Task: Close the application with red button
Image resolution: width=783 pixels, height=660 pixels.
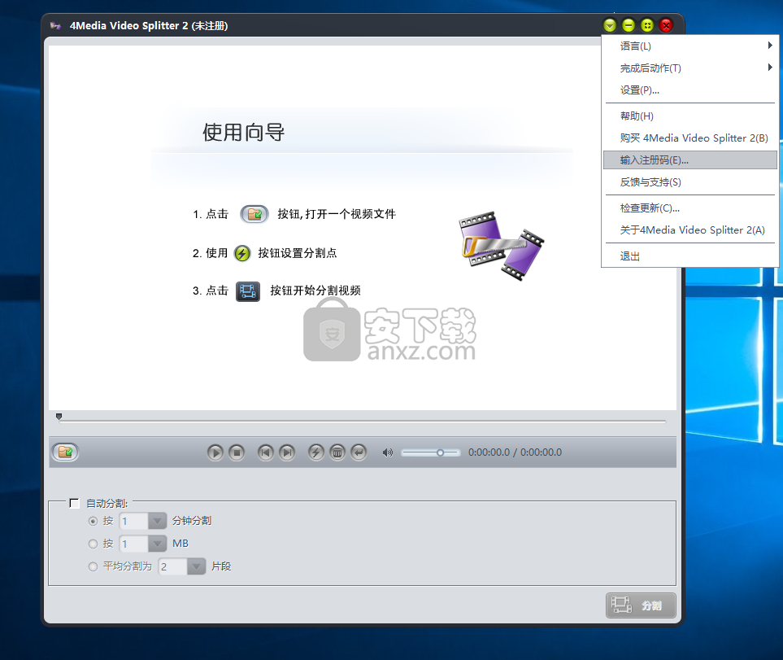Action: tap(666, 25)
